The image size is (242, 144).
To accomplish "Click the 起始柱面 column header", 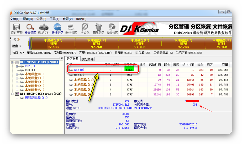I will tap(155, 65).
